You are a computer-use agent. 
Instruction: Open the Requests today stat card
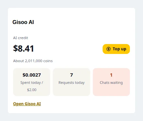tap(71, 82)
